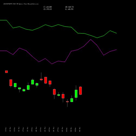Screen dimensions: 136x136
Task: Click the green candlestick for 19 Nov
Action: 33,82
